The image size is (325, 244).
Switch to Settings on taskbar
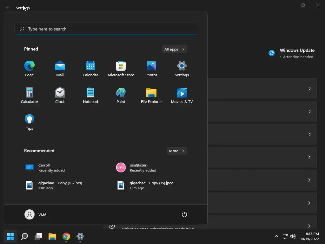coord(80,236)
